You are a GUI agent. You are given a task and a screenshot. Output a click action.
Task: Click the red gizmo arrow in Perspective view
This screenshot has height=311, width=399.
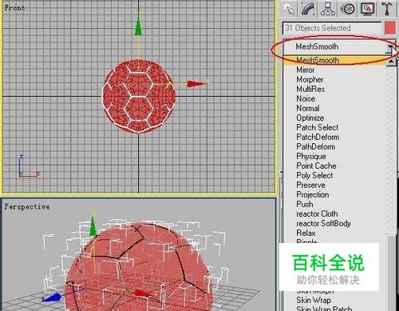(x=143, y=293)
